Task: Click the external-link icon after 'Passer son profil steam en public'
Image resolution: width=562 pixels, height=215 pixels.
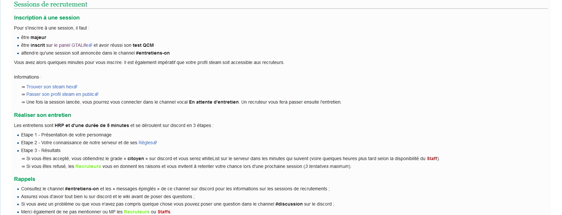Action: (97, 95)
